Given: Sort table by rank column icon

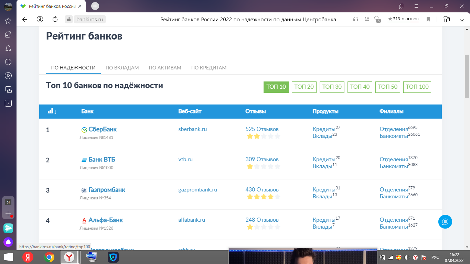Looking at the screenshot, I should (x=52, y=111).
